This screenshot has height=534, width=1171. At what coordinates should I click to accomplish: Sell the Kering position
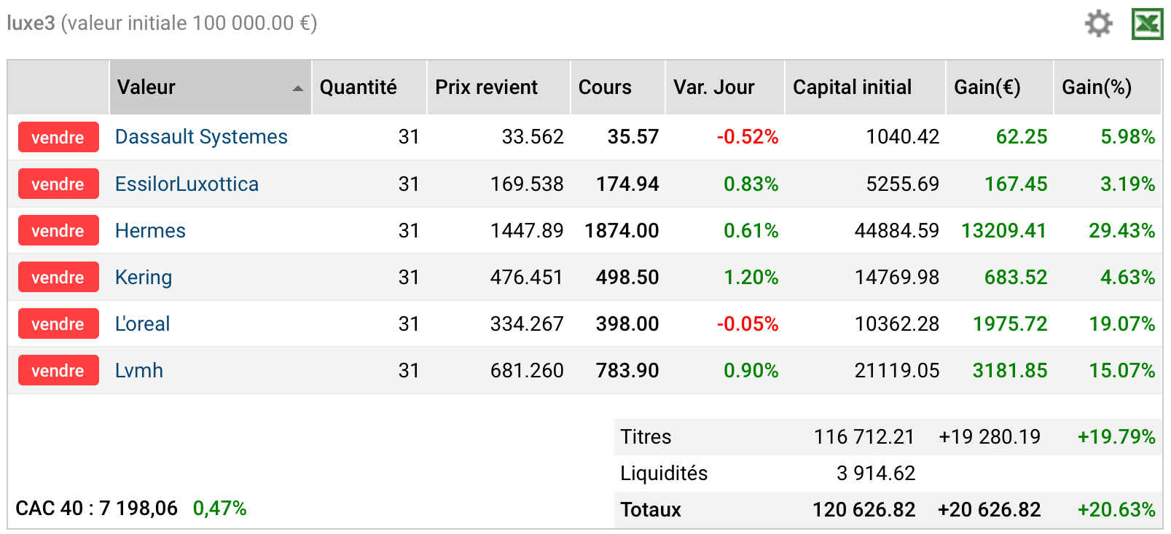58,277
